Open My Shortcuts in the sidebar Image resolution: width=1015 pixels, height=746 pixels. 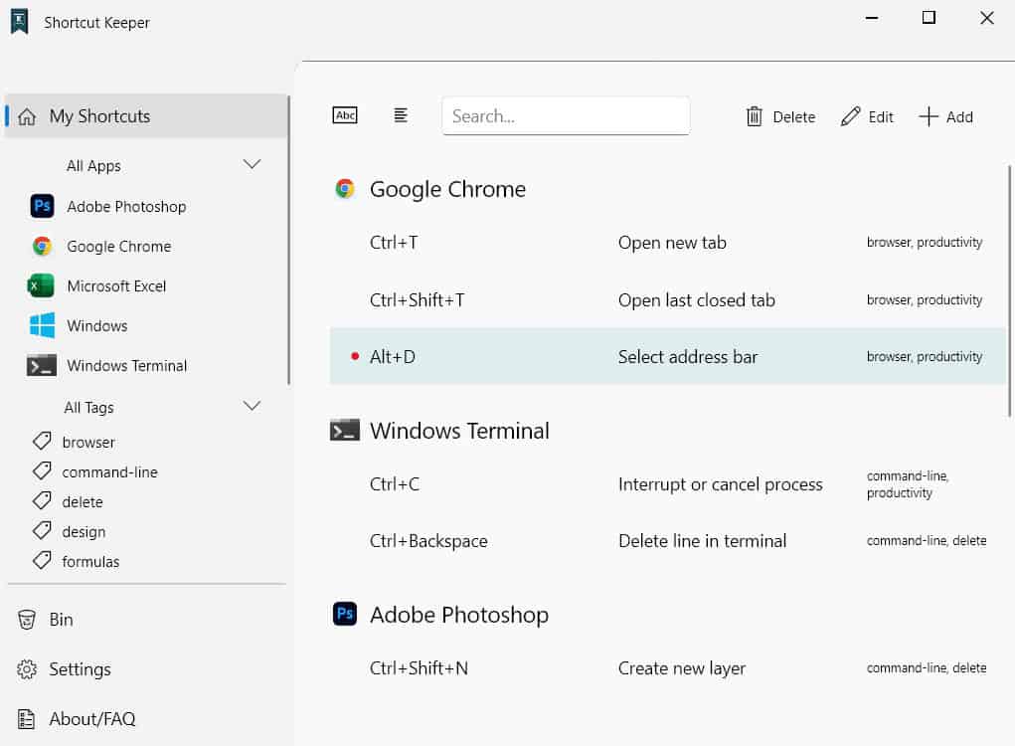tap(146, 116)
